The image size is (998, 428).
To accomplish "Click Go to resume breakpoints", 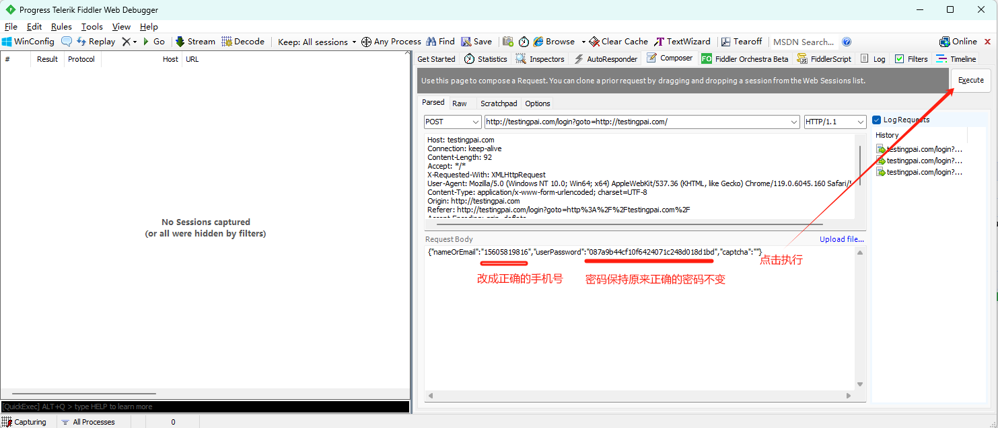I will (153, 42).
